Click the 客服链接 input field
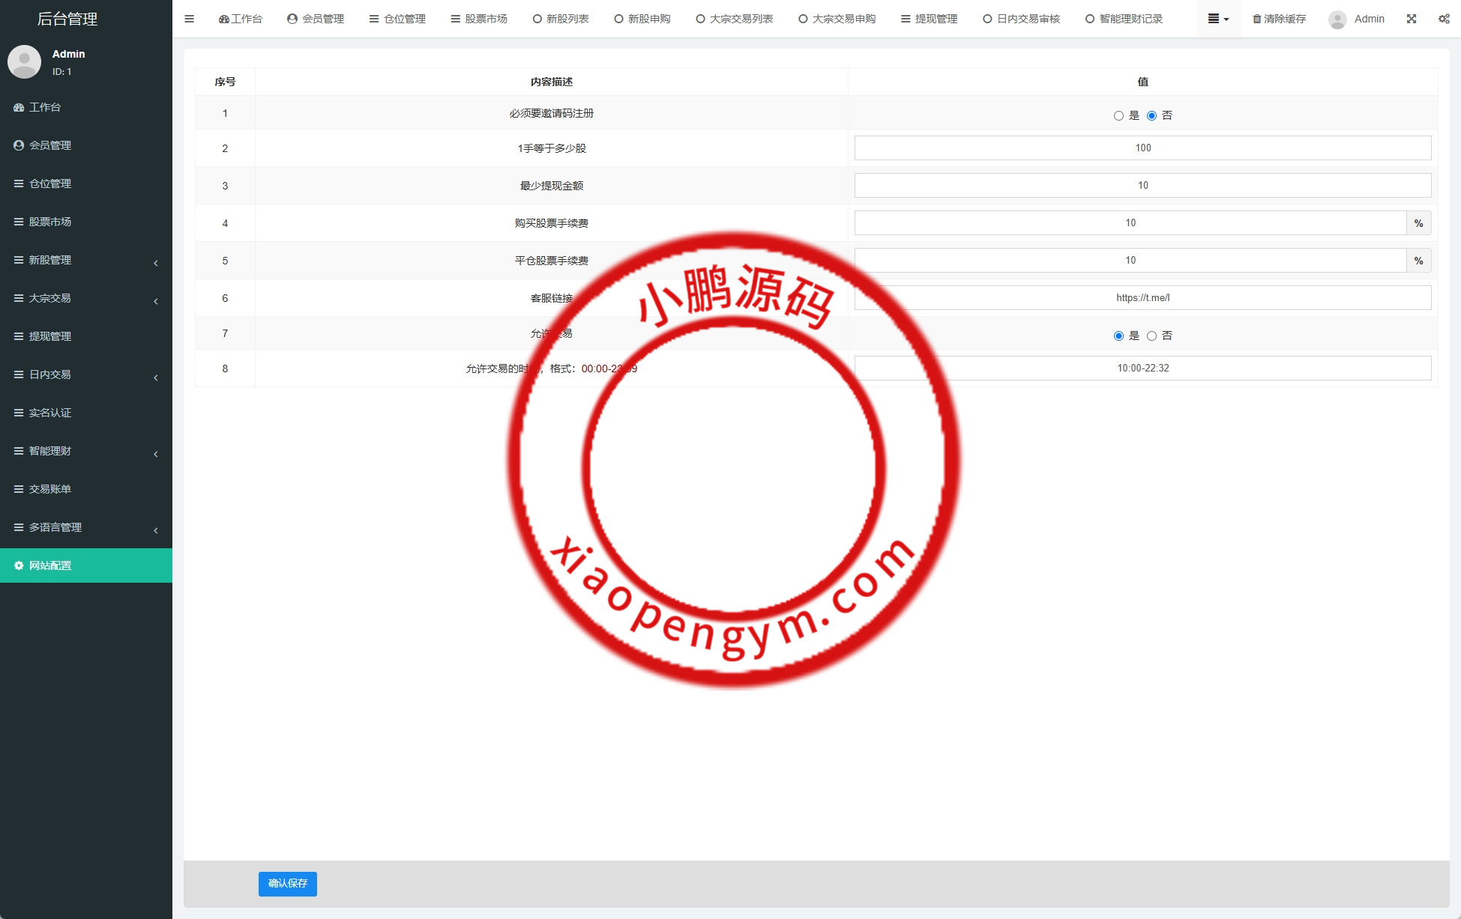Screen dimensions: 1461x919 pyautogui.click(x=1142, y=297)
